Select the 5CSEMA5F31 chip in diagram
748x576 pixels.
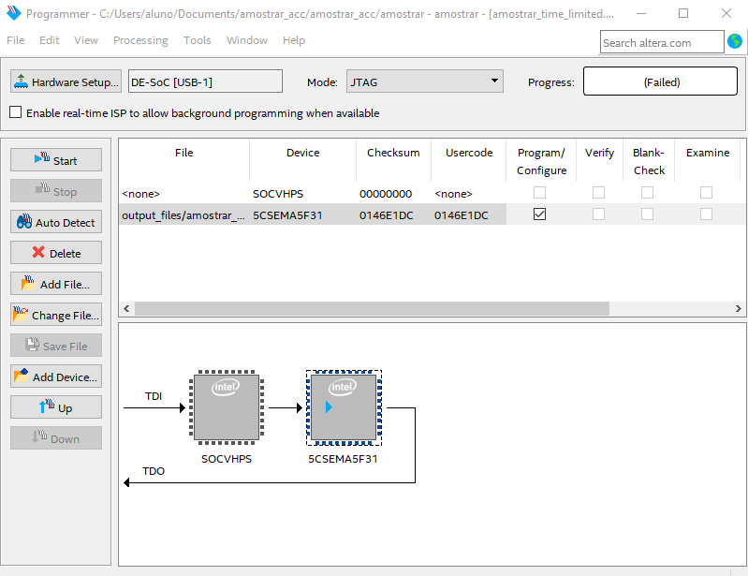[x=344, y=408]
